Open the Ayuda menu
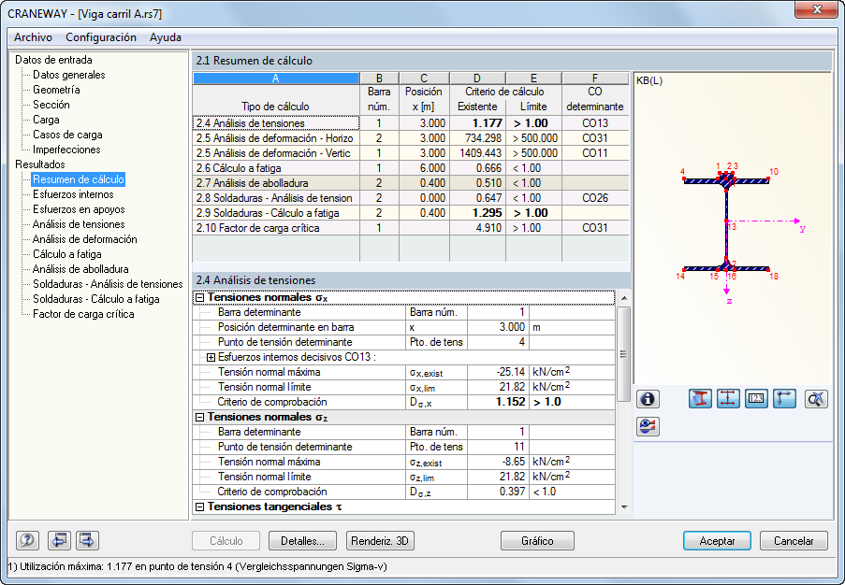The image size is (845, 585). pos(166,37)
